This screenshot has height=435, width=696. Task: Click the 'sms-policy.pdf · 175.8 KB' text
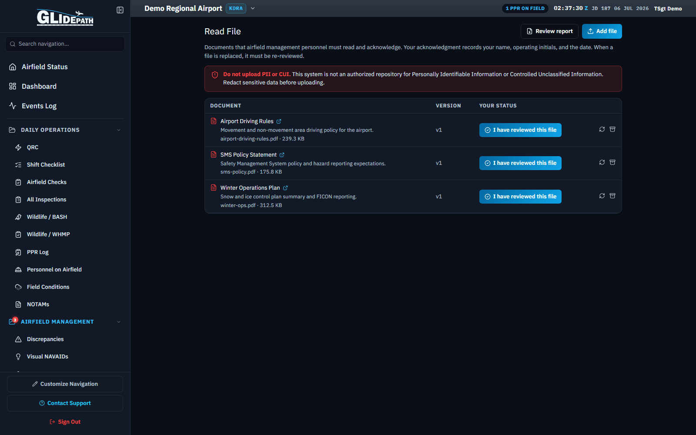tap(251, 172)
